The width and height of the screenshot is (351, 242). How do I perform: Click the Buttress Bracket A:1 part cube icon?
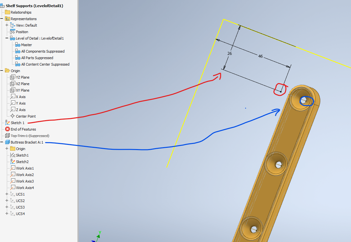click(x=7, y=142)
